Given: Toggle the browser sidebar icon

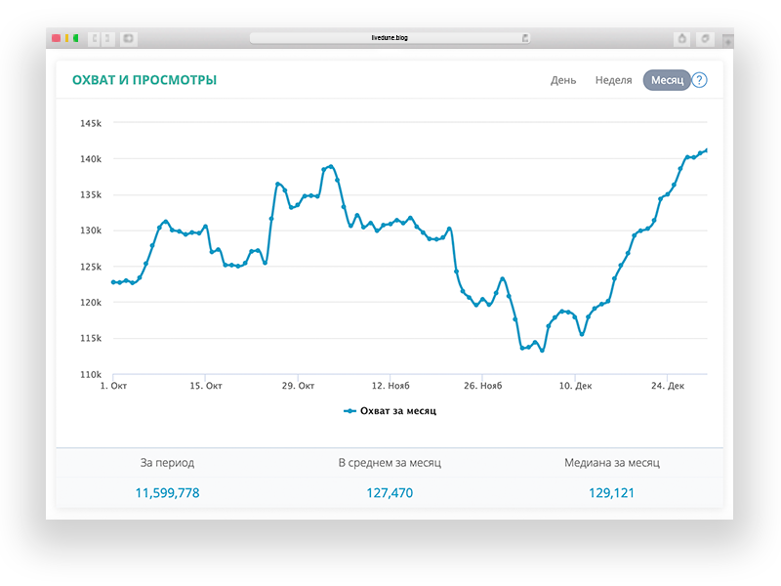Looking at the screenshot, I should 128,38.
